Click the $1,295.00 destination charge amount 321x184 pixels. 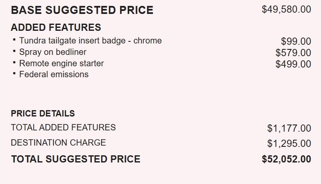[289, 143]
